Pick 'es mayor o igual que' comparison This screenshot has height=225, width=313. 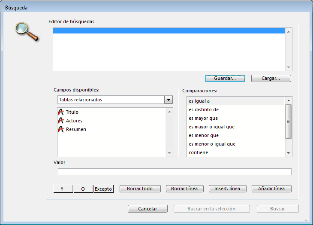(x=211, y=127)
